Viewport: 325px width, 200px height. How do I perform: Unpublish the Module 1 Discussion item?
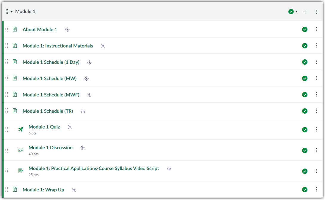coord(305,150)
